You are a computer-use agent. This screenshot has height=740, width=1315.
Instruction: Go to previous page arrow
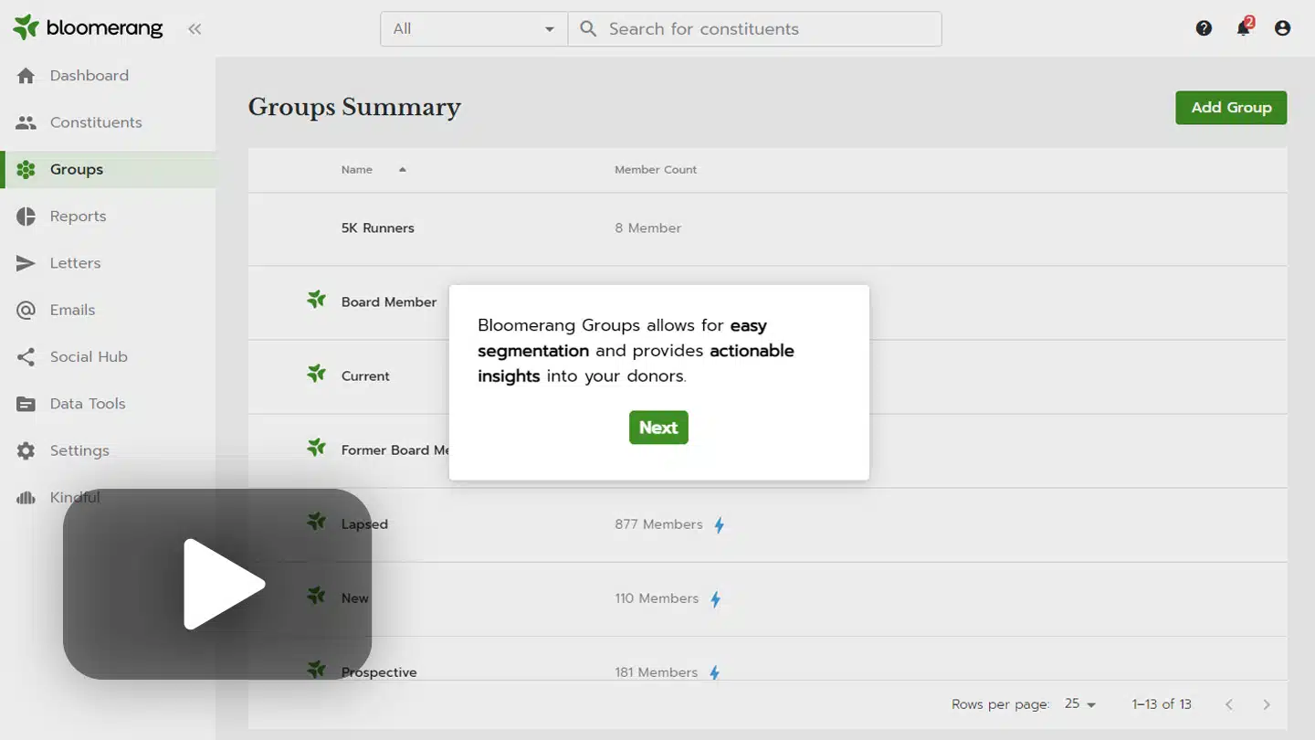pos(1229,704)
